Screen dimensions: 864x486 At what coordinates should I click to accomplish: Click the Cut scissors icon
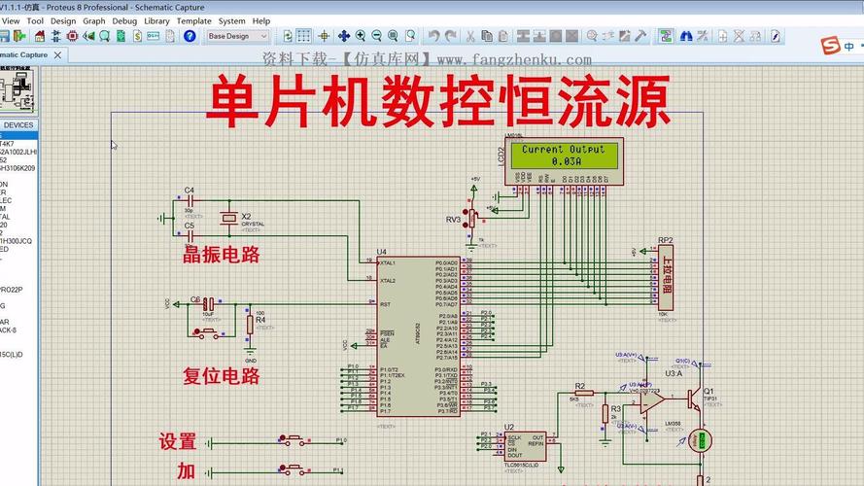[470, 36]
